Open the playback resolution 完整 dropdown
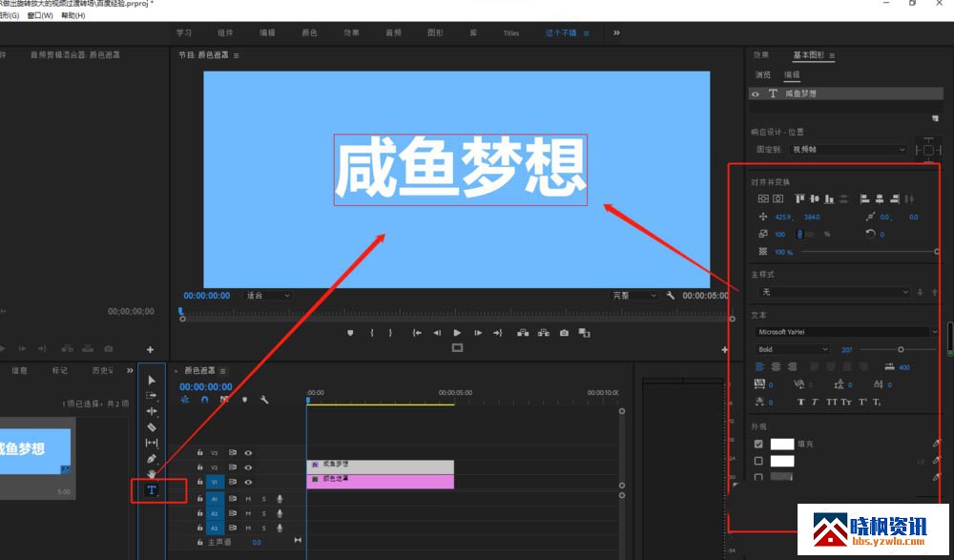This screenshot has height=560, width=954. [x=633, y=295]
